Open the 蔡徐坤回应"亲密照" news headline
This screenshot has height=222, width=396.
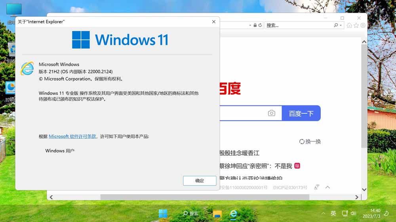click(x=255, y=166)
